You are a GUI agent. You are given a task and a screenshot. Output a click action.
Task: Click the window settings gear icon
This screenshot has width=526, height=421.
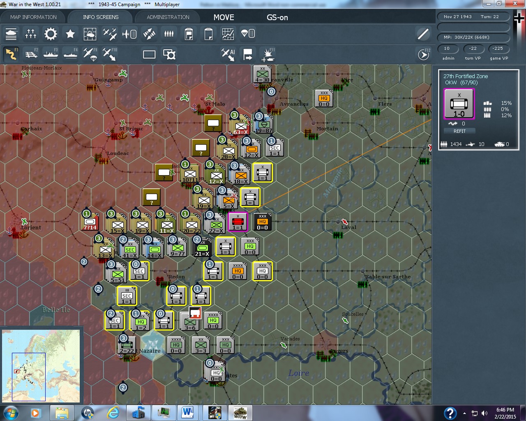tap(169, 54)
